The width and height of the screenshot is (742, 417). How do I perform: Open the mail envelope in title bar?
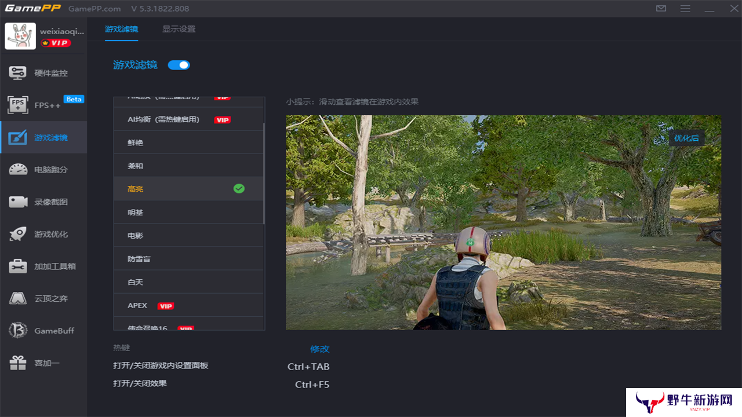point(661,9)
